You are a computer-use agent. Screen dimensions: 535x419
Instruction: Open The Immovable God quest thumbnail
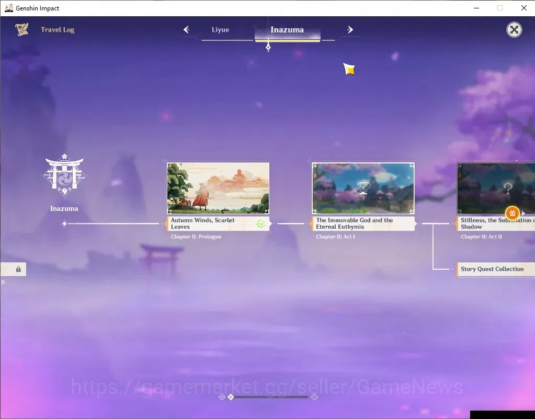(363, 189)
